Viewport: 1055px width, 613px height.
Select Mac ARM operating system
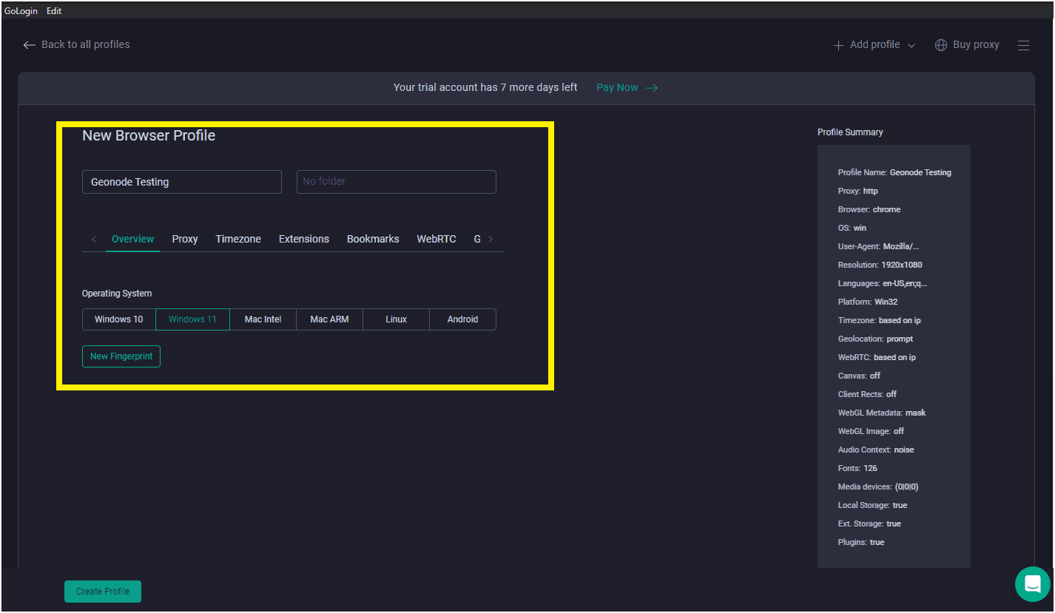[x=329, y=319]
